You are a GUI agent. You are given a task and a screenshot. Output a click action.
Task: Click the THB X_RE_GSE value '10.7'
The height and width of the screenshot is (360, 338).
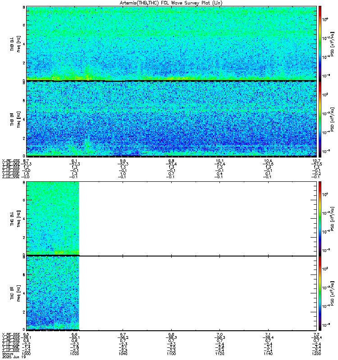pyautogui.click(x=316, y=161)
